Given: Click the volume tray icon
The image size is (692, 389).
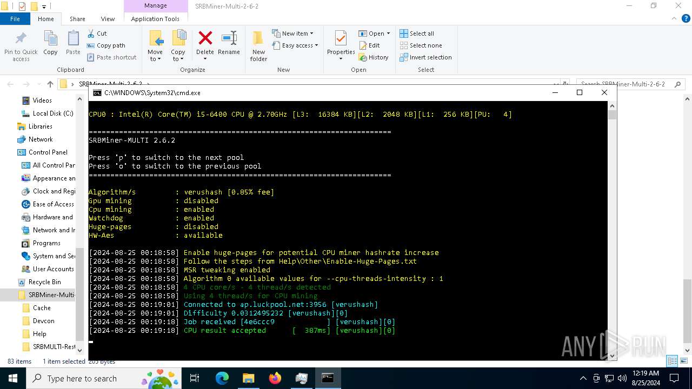Looking at the screenshot, I should [x=622, y=378].
